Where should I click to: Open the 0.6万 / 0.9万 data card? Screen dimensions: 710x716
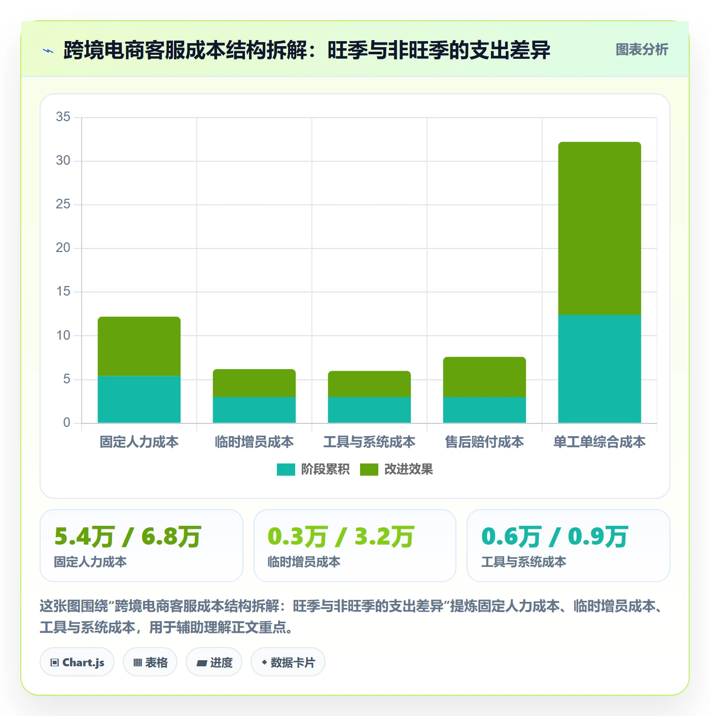click(x=569, y=546)
